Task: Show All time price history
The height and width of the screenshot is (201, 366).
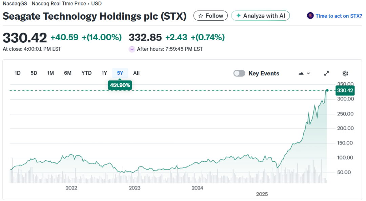Action: [x=136, y=73]
